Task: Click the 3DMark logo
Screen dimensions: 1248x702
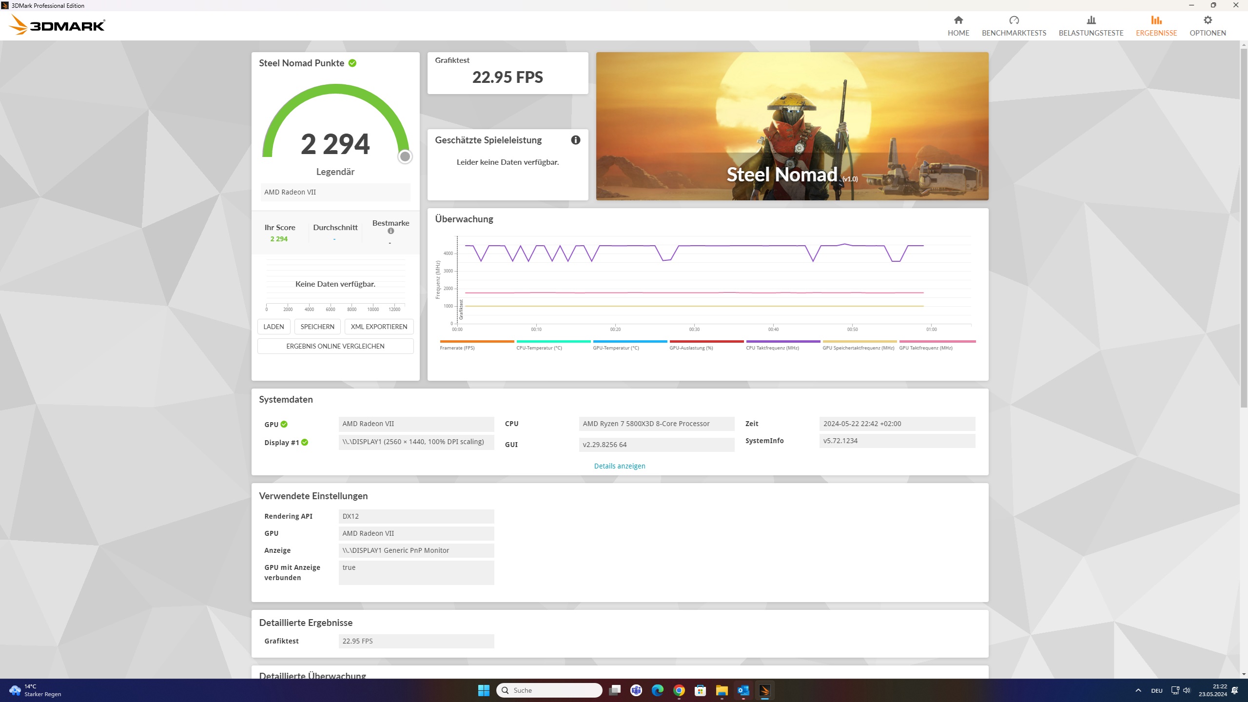Action: [x=57, y=25]
